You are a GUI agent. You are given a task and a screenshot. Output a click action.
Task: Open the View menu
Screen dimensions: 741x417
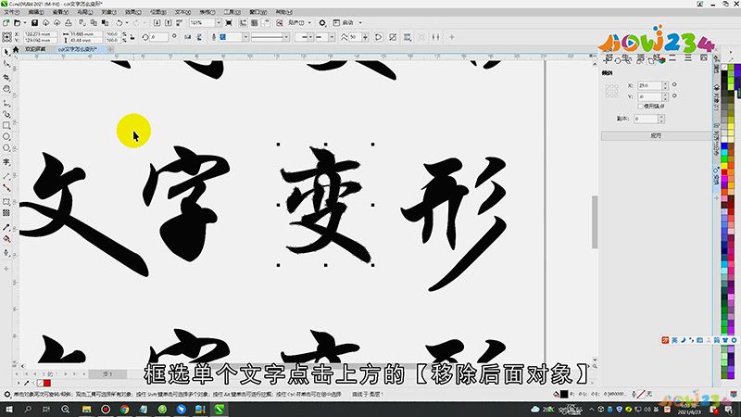click(x=60, y=12)
